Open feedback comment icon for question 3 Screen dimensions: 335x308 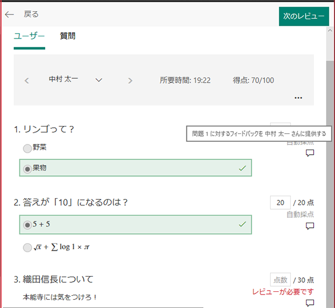click(x=310, y=302)
